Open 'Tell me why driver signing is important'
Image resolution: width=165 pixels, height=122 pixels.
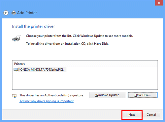tap(47, 101)
